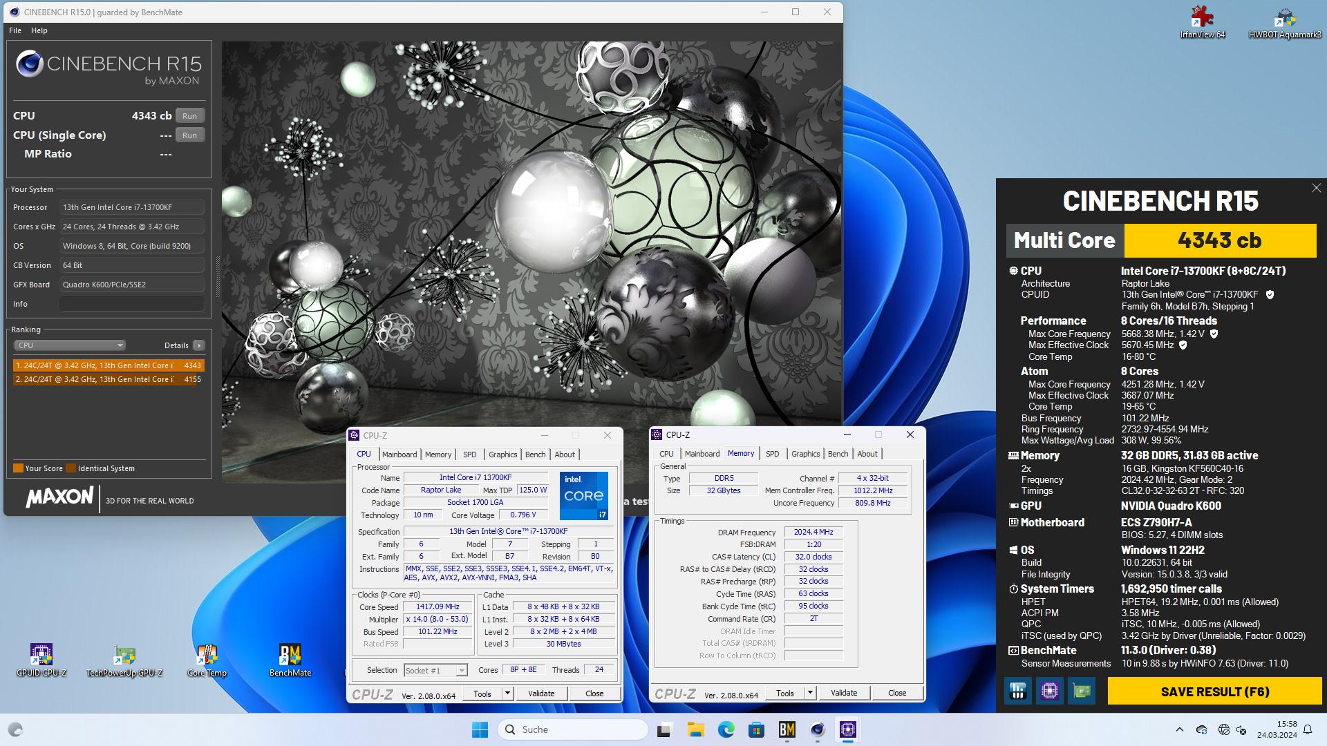Click the Cinebench icon in its title bar
This screenshot has width=1327, height=746.
[14, 12]
